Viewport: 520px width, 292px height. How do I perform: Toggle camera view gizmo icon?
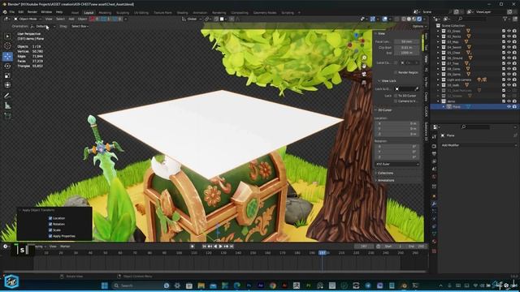(x=364, y=74)
